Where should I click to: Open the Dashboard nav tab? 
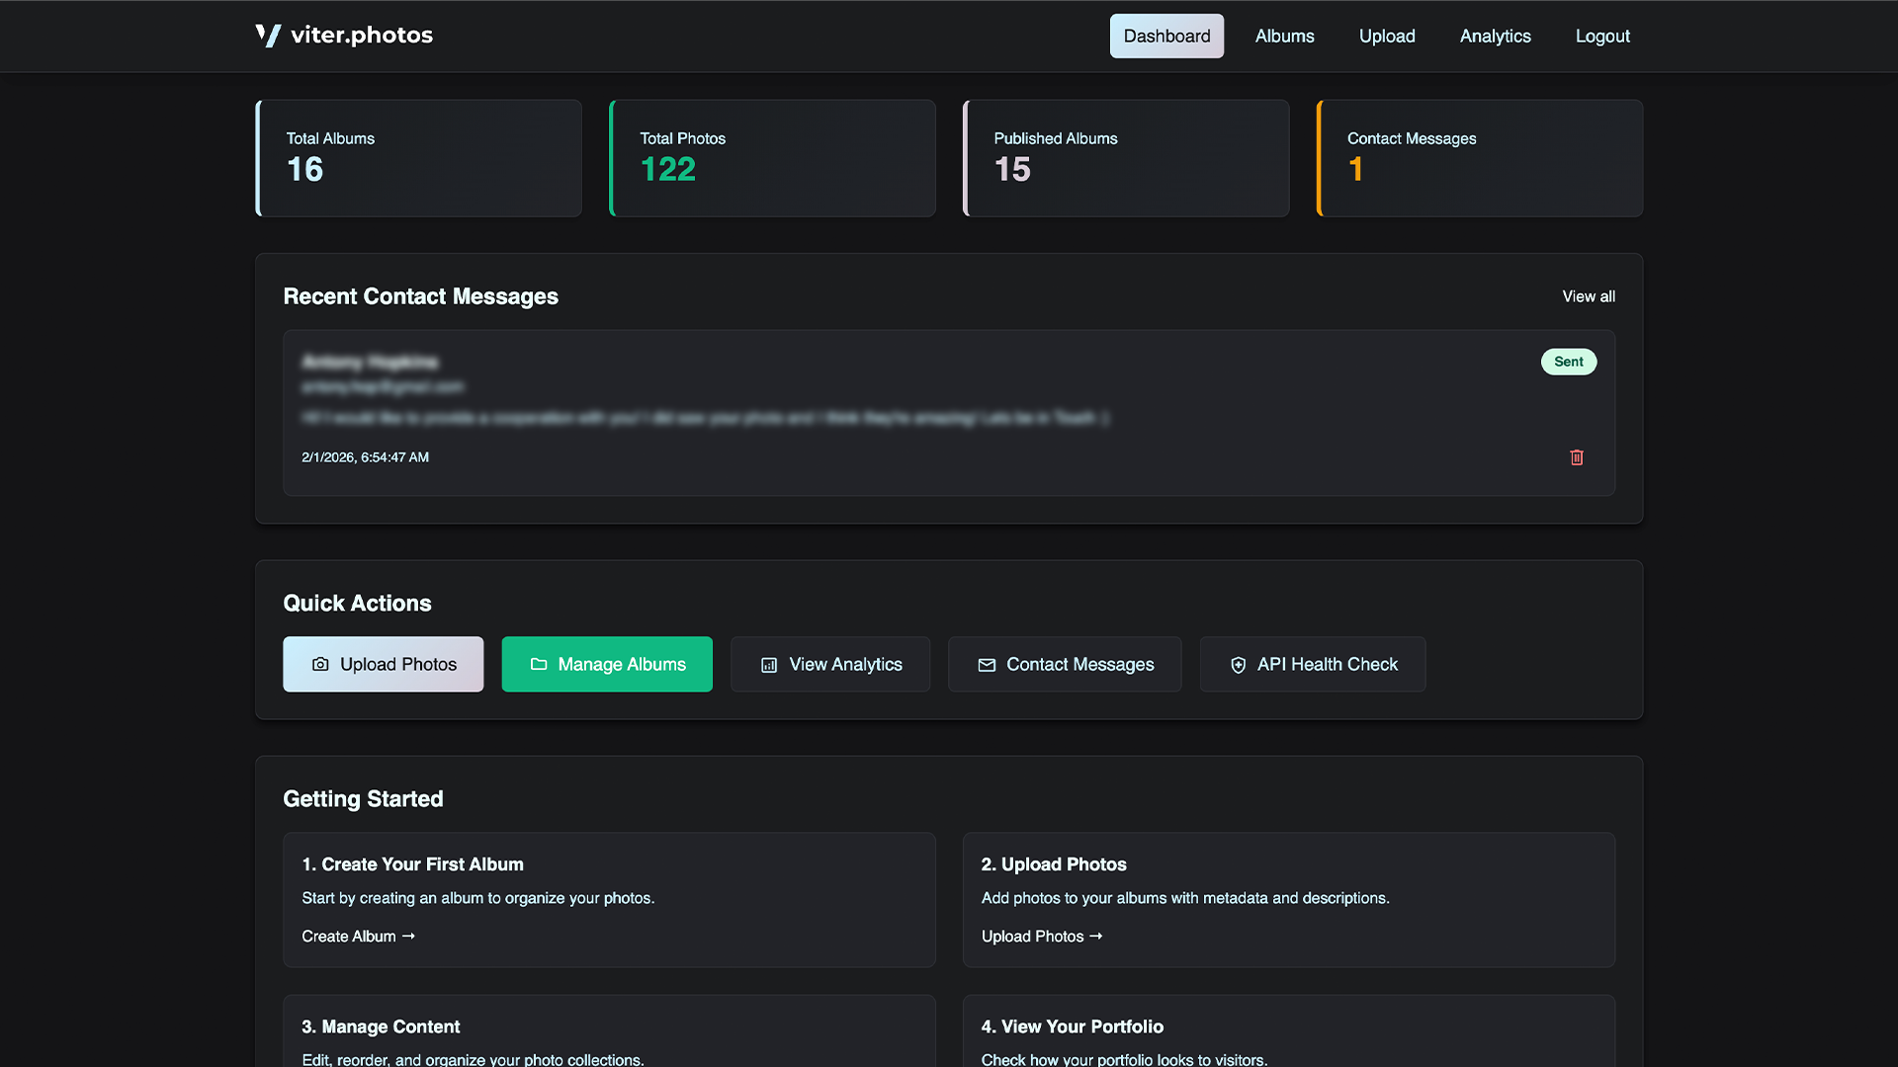(x=1166, y=36)
